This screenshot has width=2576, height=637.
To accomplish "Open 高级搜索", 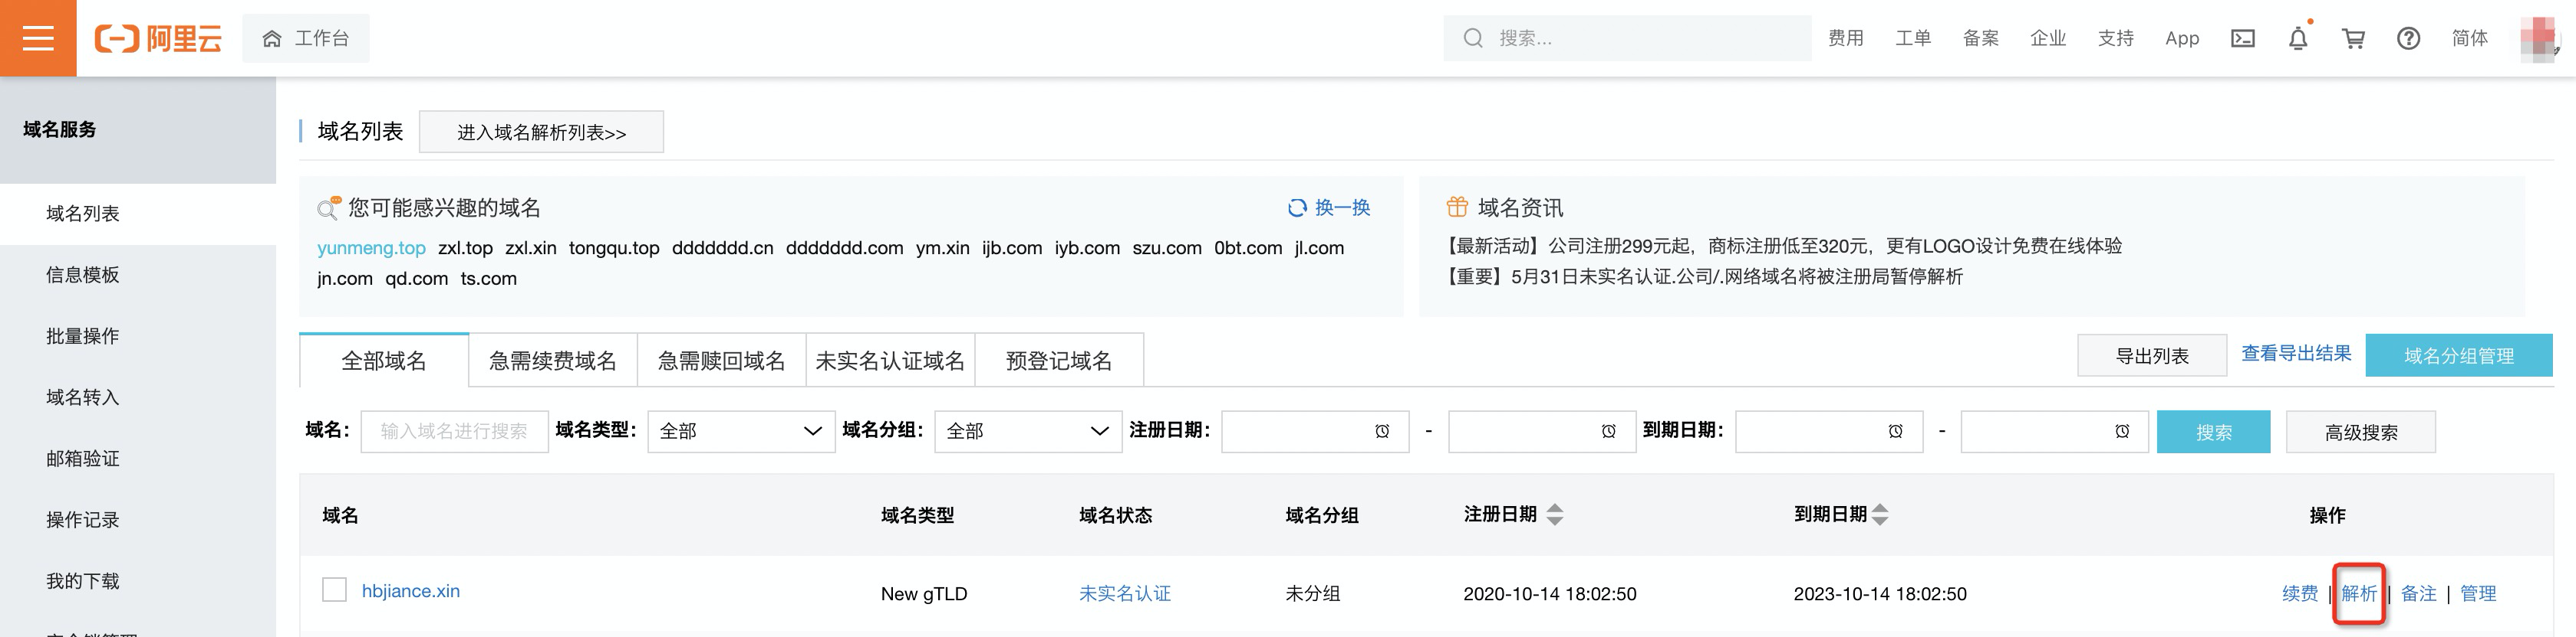I will click(2361, 433).
